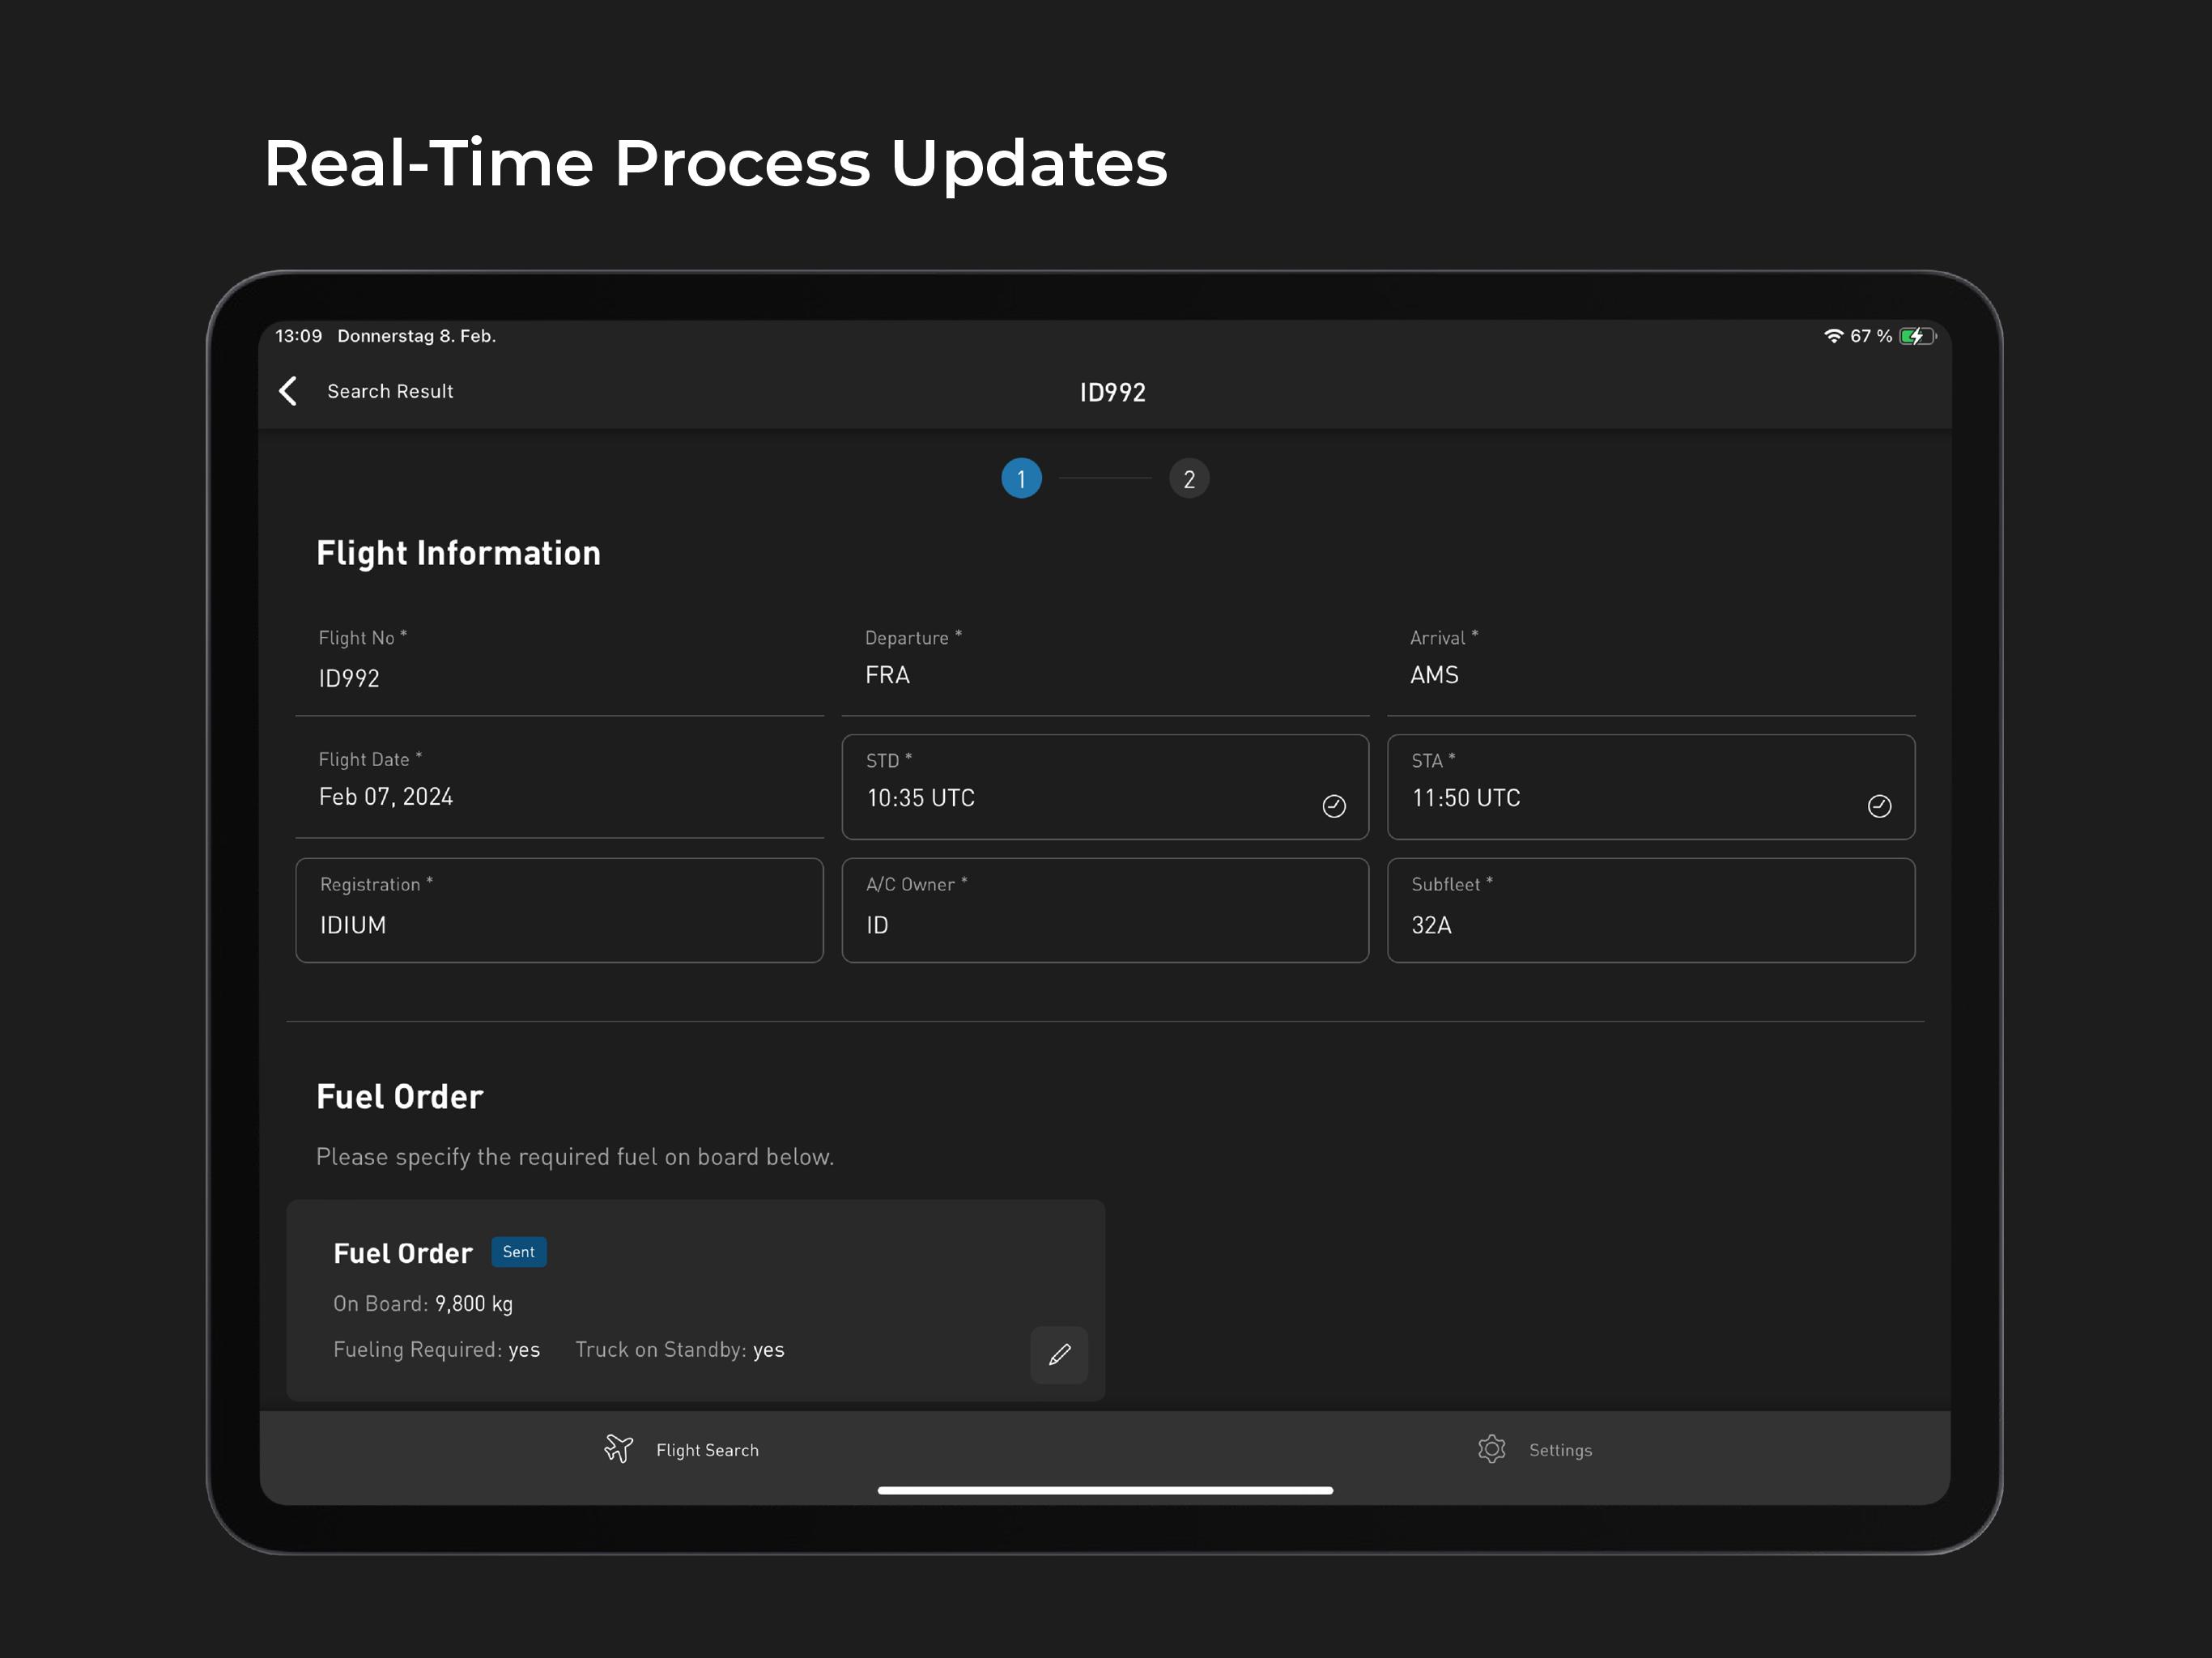
Task: Click the Flight No ID992 value
Action: (349, 678)
